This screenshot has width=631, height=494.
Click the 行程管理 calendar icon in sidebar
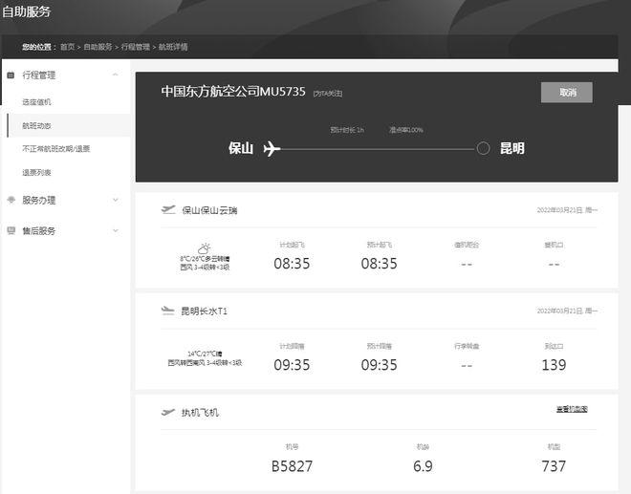tap(11, 75)
